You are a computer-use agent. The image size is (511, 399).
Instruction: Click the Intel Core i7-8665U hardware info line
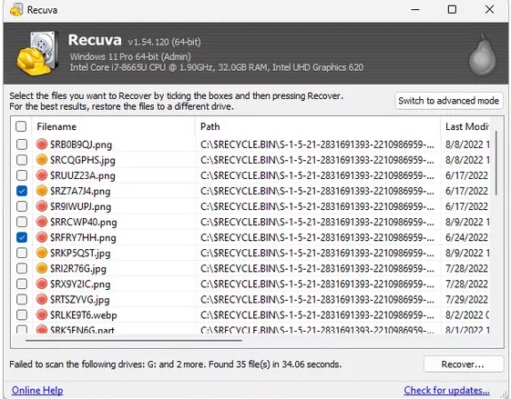click(x=217, y=67)
